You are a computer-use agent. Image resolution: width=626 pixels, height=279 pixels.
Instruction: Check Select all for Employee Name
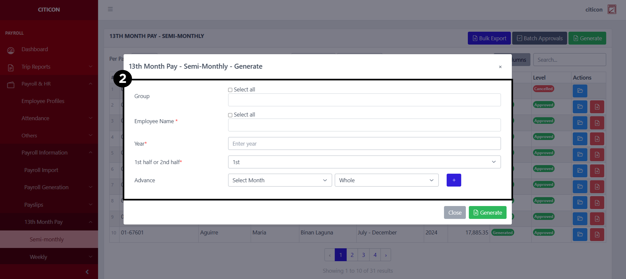[x=230, y=115]
